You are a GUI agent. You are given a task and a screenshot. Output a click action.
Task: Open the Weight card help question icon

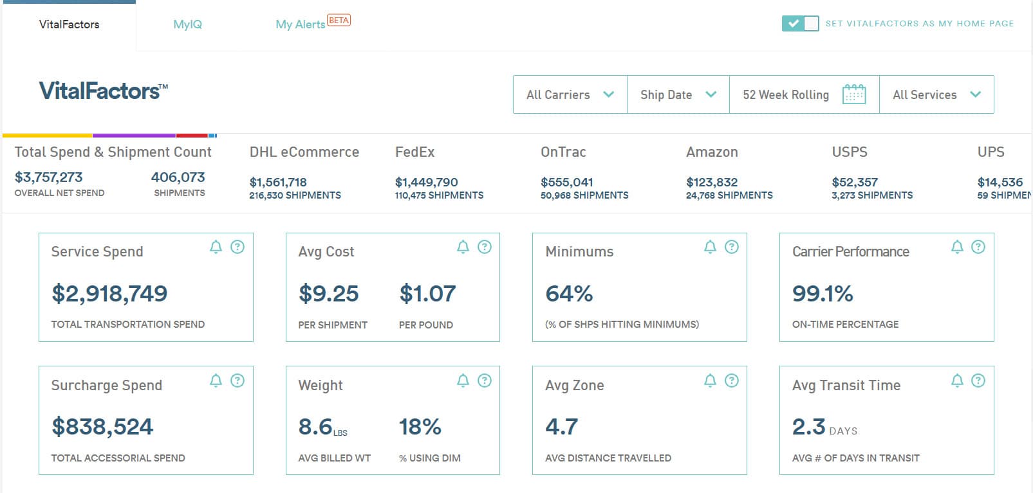485,381
